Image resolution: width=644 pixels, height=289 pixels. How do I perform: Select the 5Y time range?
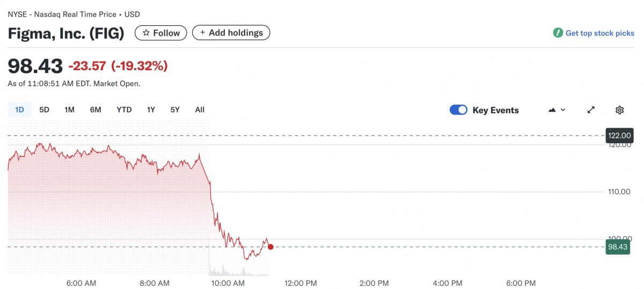(175, 109)
